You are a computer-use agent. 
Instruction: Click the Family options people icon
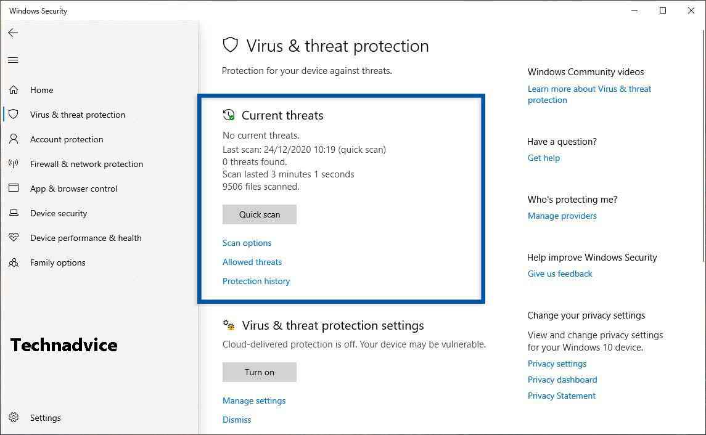pos(14,262)
